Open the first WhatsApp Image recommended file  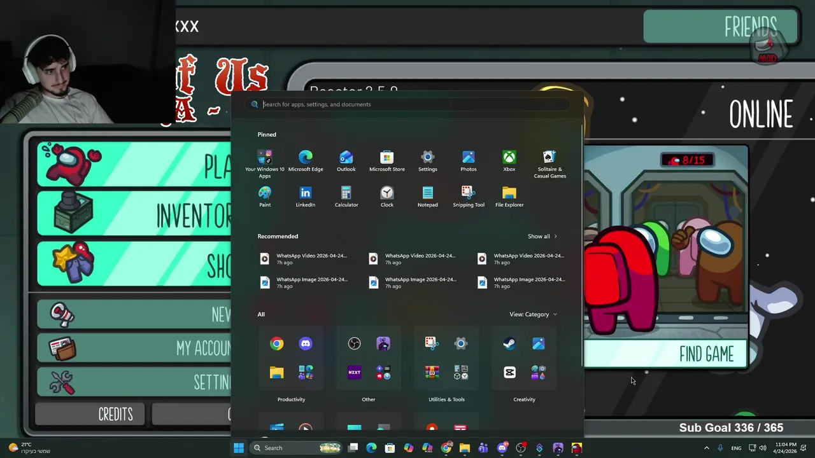click(303, 282)
